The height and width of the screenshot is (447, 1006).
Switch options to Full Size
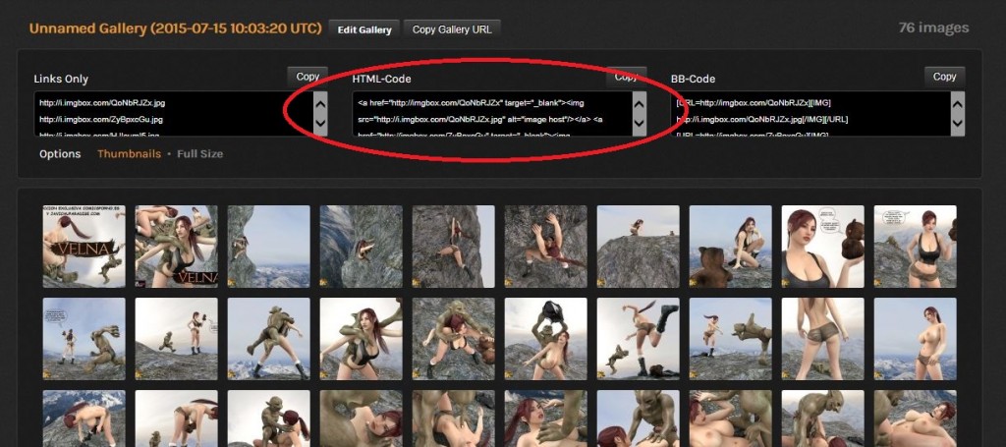[200, 154]
